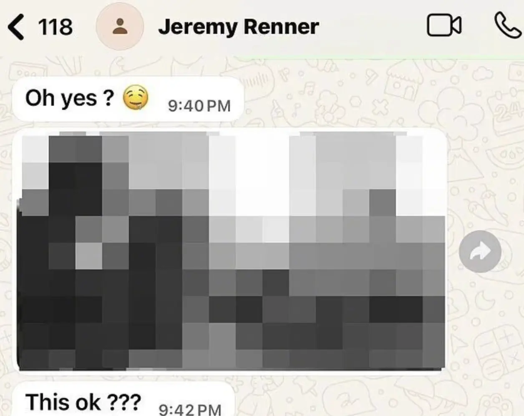The width and height of the screenshot is (524, 416).
Task: Tap the 9:42 PM timestamp
Action: click(190, 409)
